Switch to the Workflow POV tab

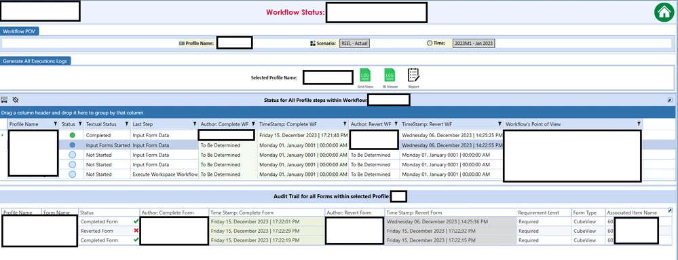point(20,31)
